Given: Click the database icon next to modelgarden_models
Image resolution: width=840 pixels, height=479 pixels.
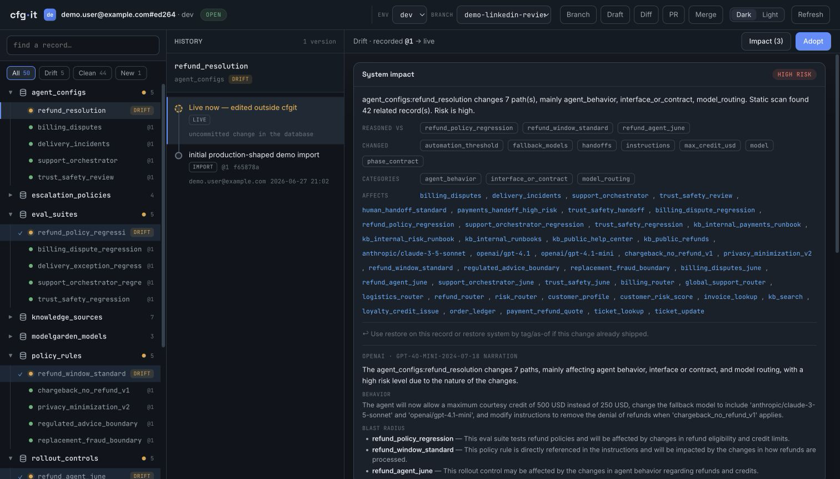Looking at the screenshot, I should pos(23,336).
